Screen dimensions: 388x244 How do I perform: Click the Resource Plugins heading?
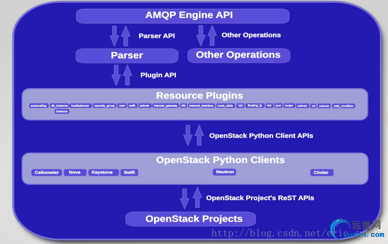point(199,96)
